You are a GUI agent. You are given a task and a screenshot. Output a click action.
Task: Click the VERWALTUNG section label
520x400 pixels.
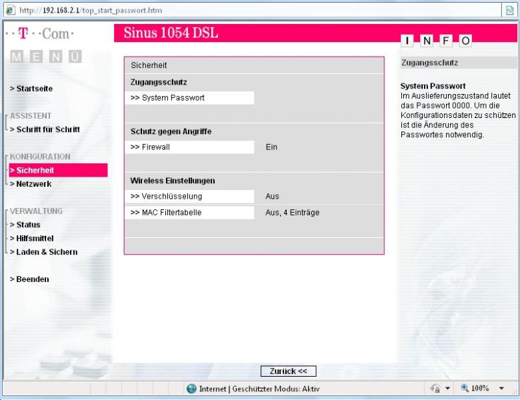[x=36, y=211]
